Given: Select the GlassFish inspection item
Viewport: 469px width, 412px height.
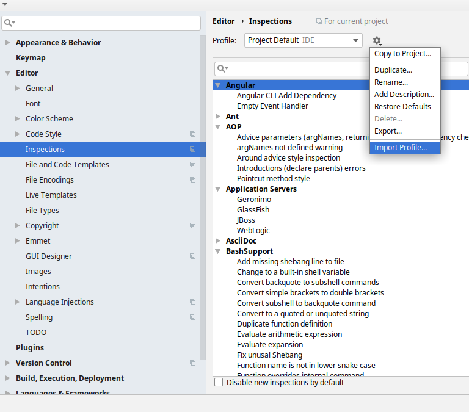Looking at the screenshot, I should (x=253, y=210).
